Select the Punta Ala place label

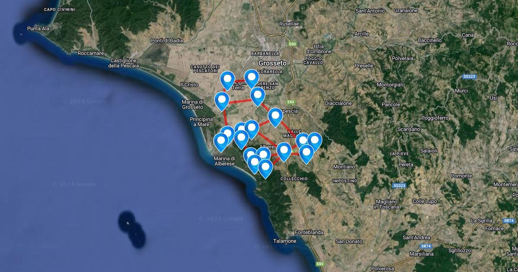click(39, 28)
